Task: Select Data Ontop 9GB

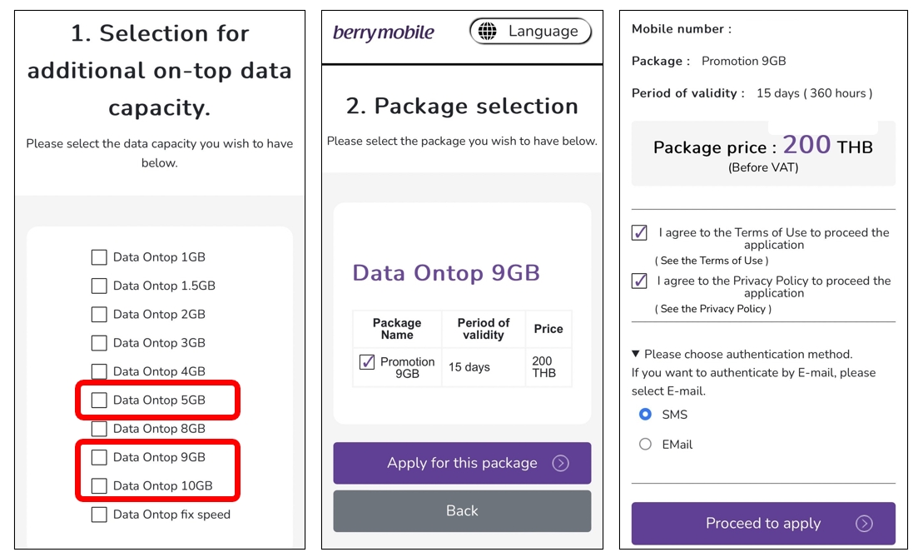Action: point(99,457)
